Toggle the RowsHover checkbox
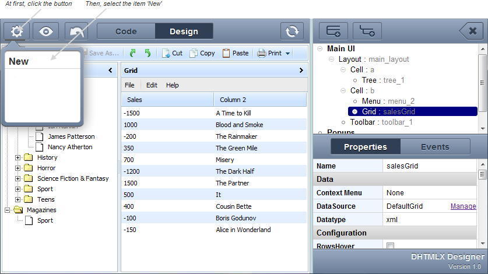 click(390, 246)
